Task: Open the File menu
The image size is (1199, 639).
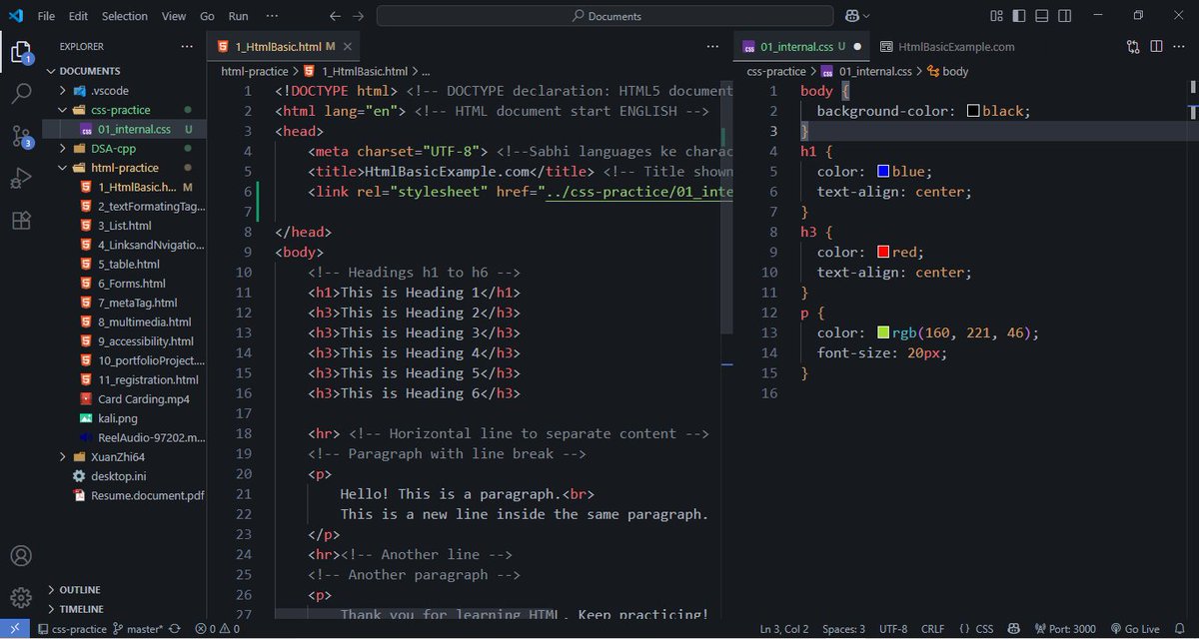Action: coord(46,16)
